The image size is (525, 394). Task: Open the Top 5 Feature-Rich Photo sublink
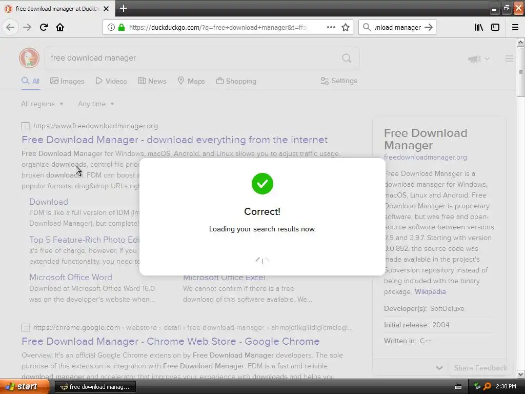(x=84, y=240)
